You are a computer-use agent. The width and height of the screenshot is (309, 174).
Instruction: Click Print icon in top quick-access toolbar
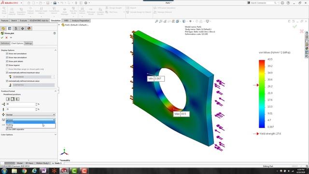point(55,3)
